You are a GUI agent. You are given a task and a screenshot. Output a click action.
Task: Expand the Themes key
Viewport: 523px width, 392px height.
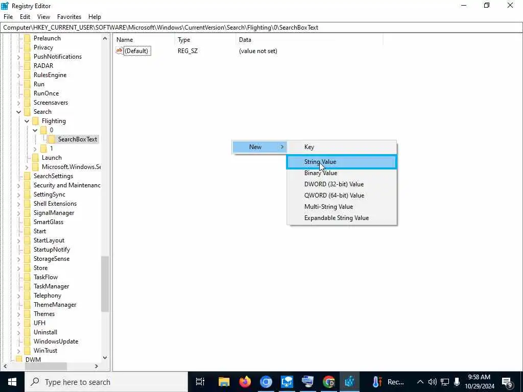coord(19,314)
